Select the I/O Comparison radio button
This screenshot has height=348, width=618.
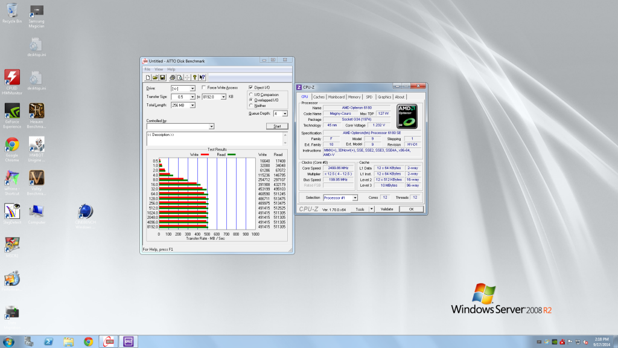[x=251, y=95]
